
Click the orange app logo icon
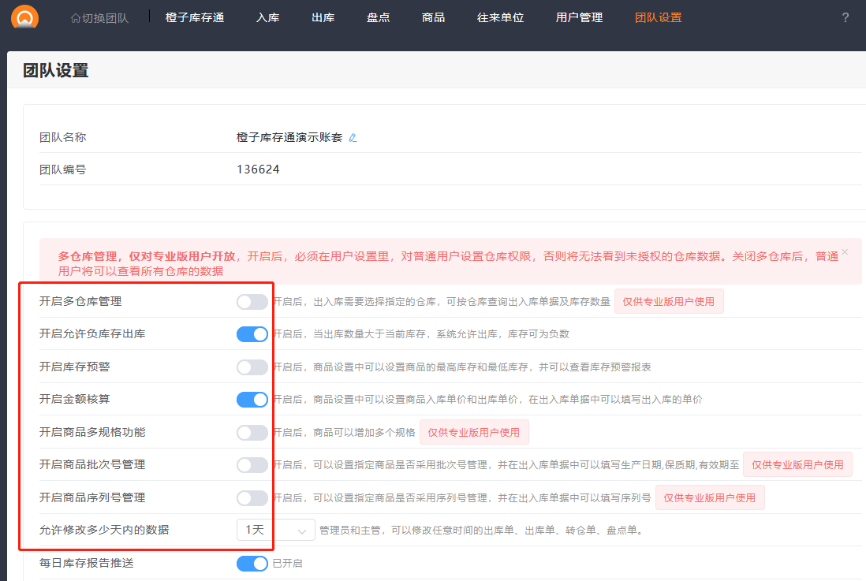(x=24, y=17)
